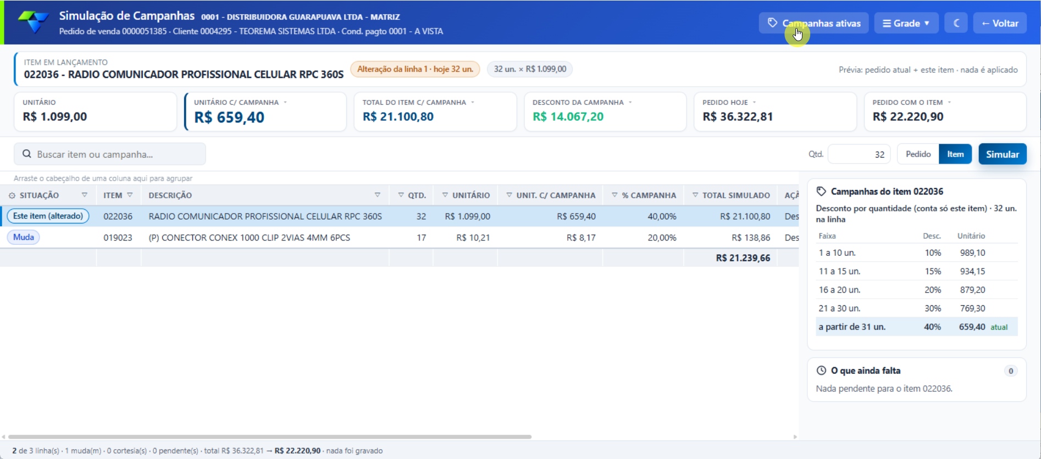Click the Voltar button

point(1000,23)
